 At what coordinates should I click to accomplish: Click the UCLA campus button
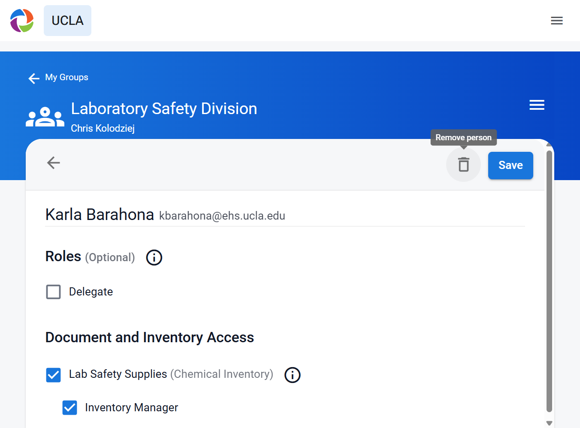coord(67,21)
